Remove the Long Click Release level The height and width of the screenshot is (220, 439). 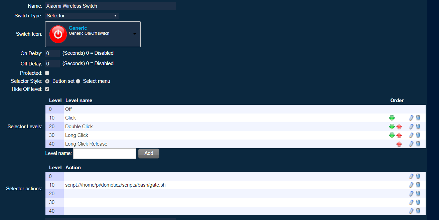pyautogui.click(x=418, y=144)
